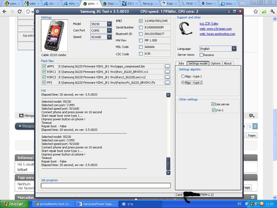Screen dimensions: 277x208
Task: Click the headset support icon
Action: (186, 29)
